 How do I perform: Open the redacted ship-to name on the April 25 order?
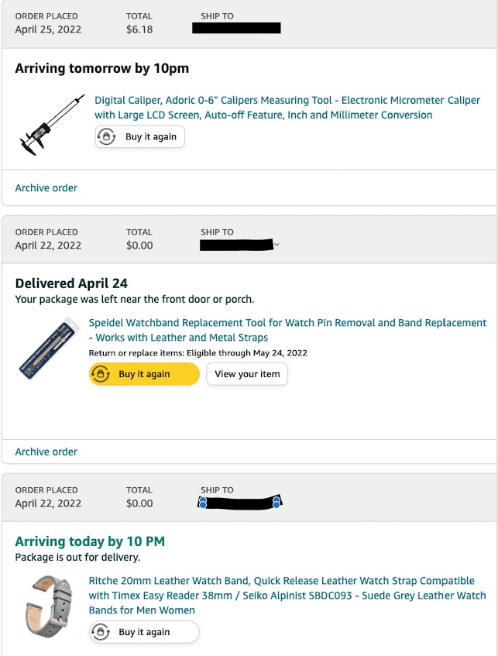236,29
